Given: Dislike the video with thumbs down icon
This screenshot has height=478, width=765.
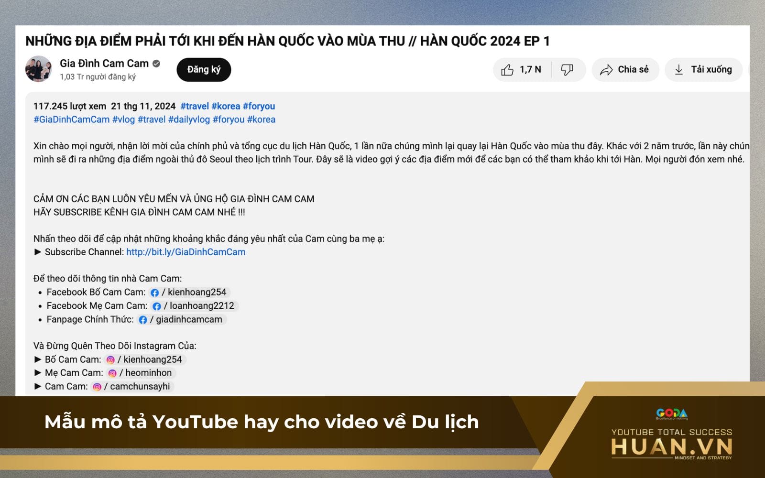Looking at the screenshot, I should point(568,70).
